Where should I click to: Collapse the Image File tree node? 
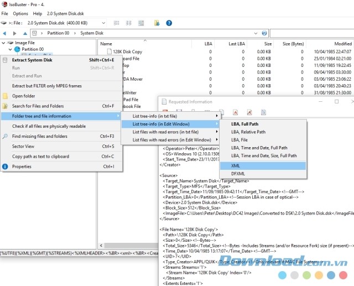tap(3, 43)
